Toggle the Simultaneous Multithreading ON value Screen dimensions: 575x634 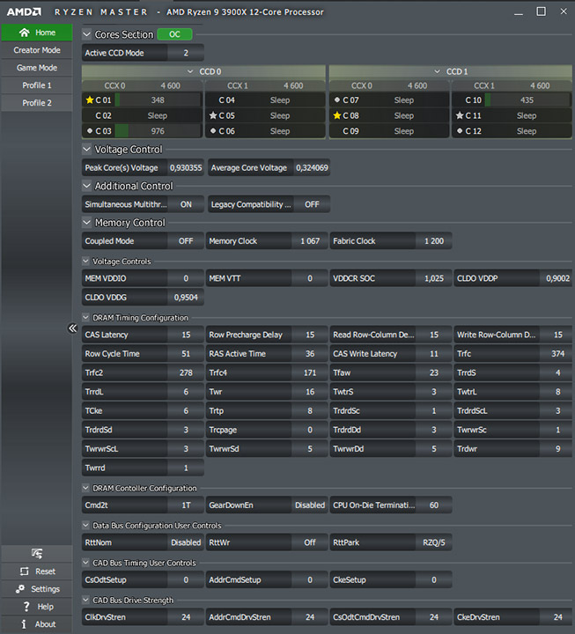pyautogui.click(x=186, y=204)
